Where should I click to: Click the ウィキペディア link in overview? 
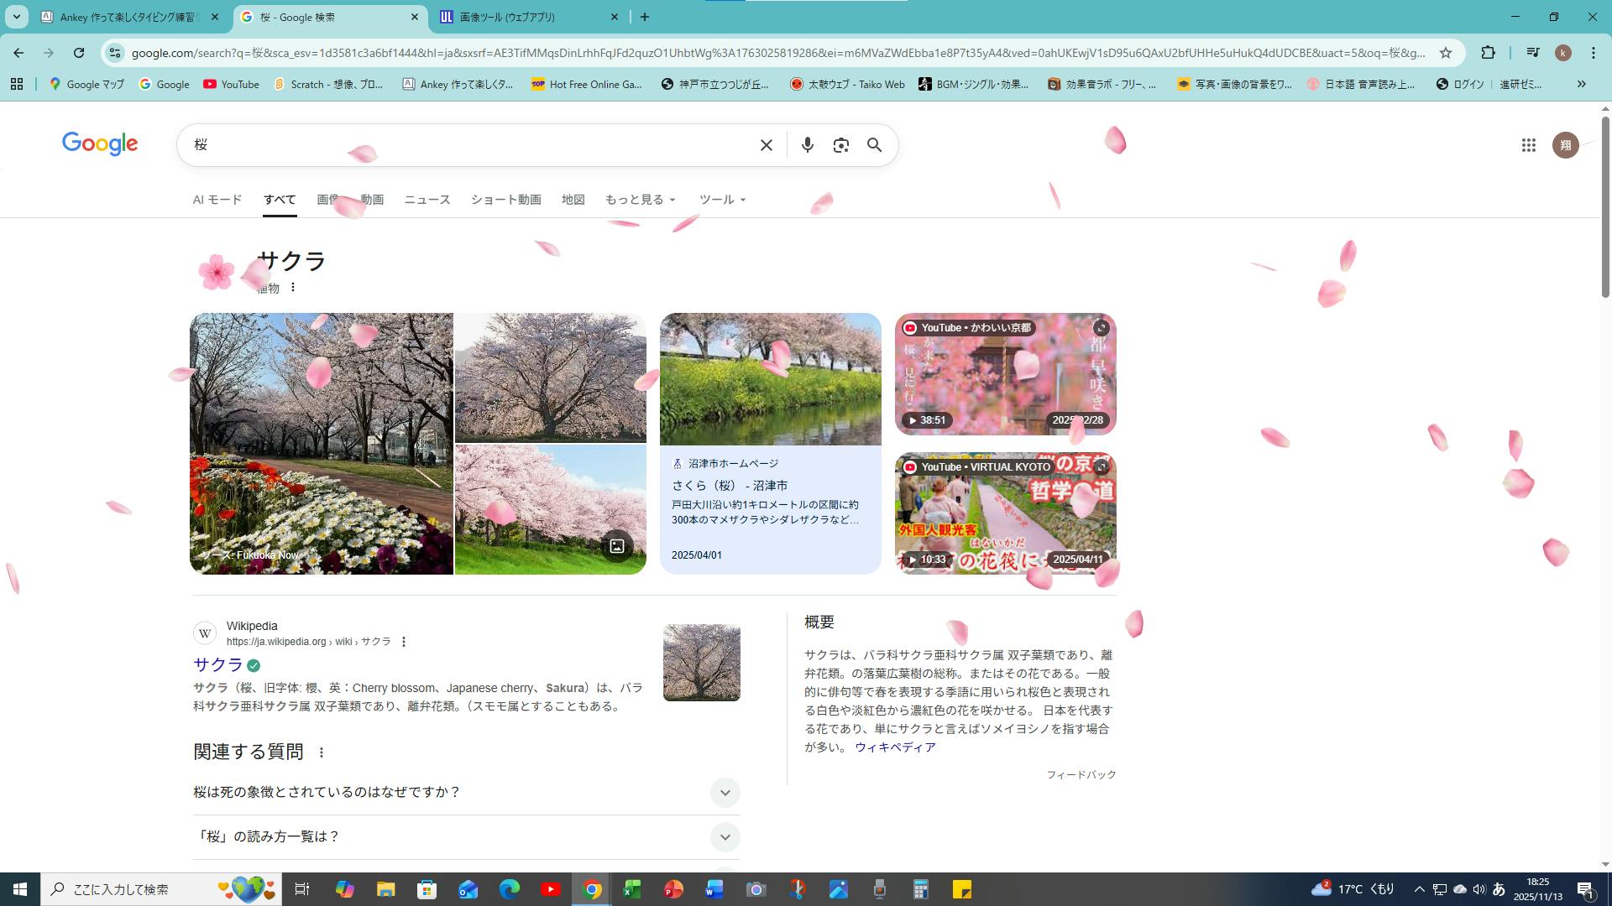(x=895, y=747)
